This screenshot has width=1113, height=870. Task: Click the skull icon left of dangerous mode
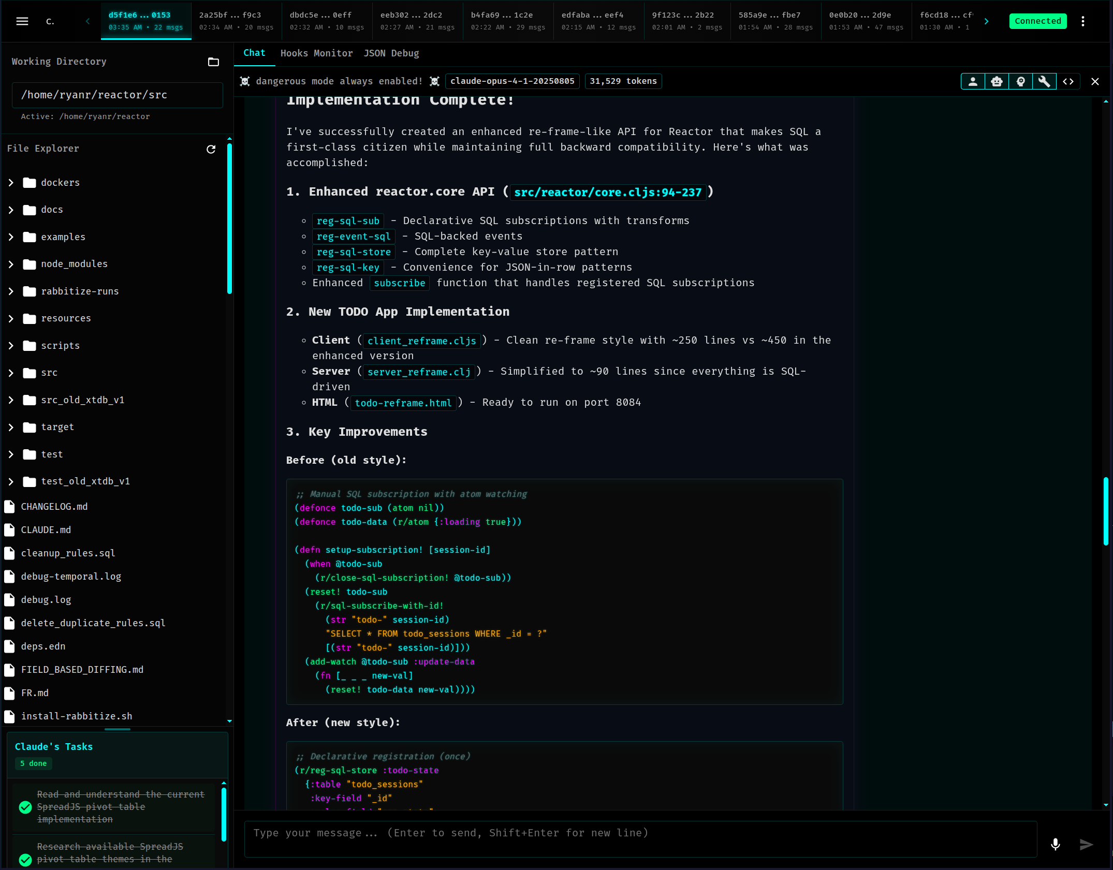pyautogui.click(x=245, y=81)
